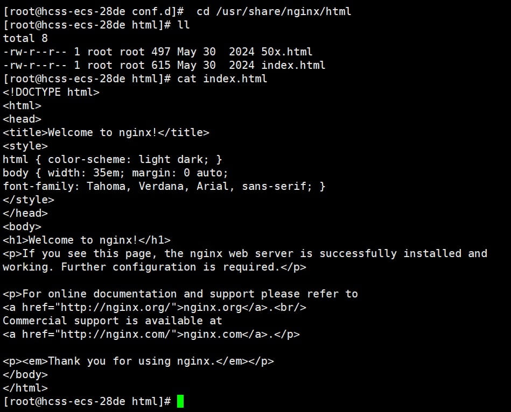Click the closing </html> tag line
Screen dimensions: 511x412
(x=25, y=388)
